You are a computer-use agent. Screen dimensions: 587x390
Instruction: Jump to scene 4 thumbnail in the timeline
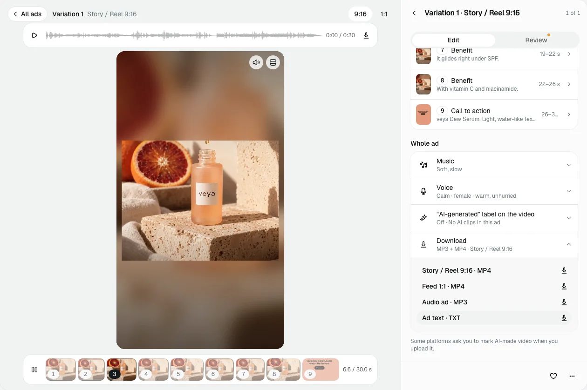[154, 370]
